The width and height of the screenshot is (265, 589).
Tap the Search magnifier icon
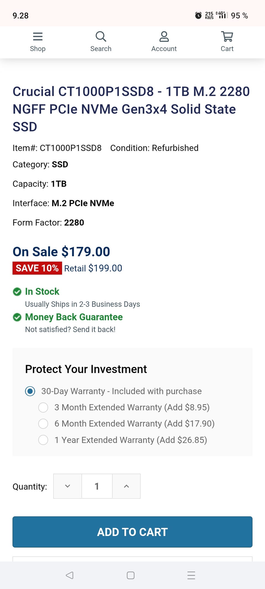(101, 37)
